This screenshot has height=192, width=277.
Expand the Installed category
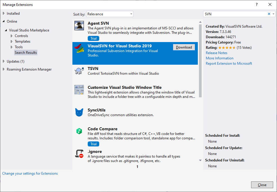4,14
